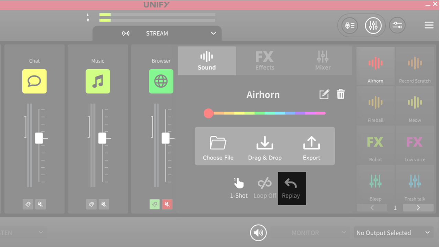The height and width of the screenshot is (247, 440).
Task: Mute the Music channel
Action: point(104,204)
